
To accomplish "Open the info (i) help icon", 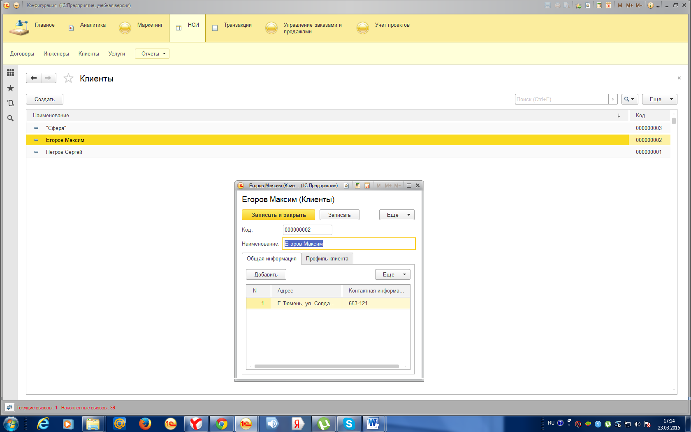I will coord(651,5).
